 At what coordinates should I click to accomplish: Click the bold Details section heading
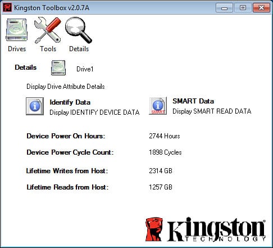[26, 67]
